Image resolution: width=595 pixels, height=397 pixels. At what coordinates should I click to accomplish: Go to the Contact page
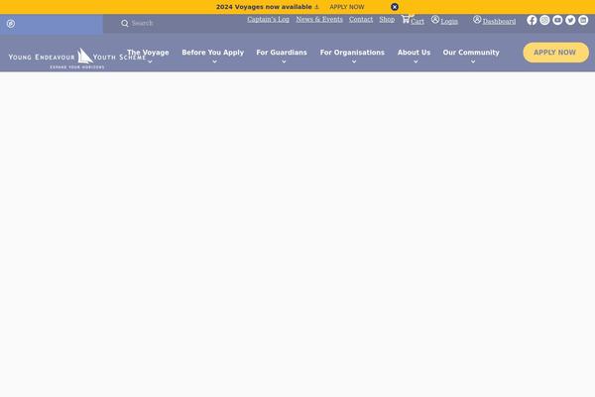click(361, 20)
